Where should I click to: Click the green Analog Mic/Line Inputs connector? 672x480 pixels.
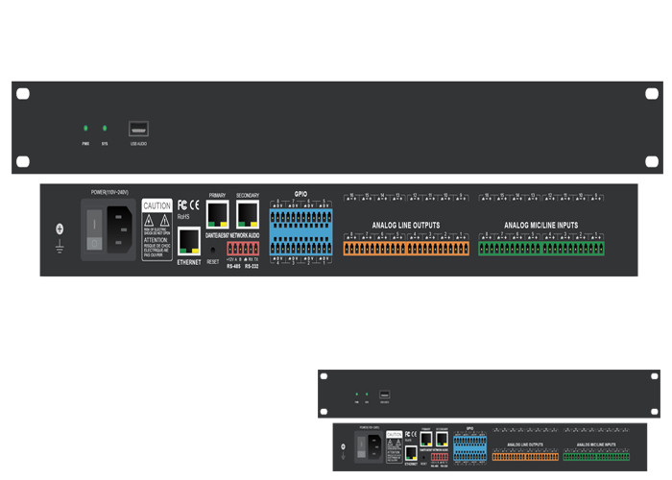point(541,249)
